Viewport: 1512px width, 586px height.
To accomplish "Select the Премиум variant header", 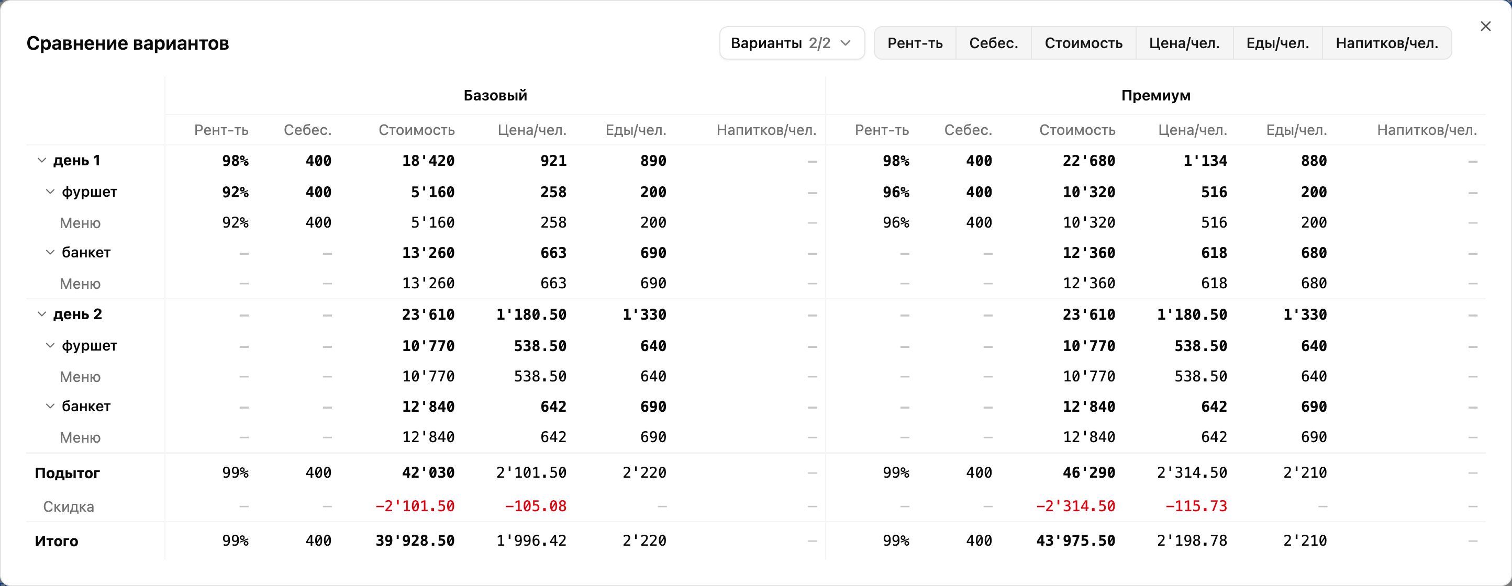I will [1155, 95].
